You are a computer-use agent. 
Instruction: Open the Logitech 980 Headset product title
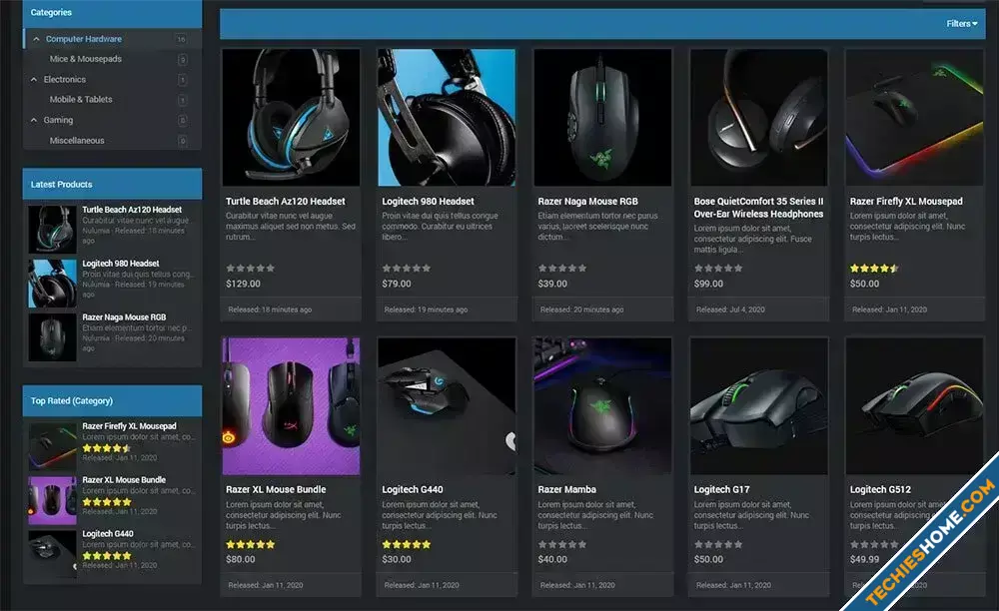(429, 201)
